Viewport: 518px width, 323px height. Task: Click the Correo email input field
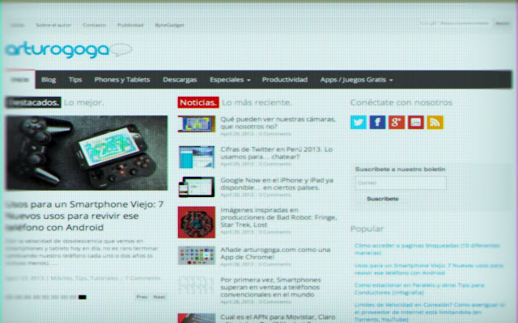401,182
